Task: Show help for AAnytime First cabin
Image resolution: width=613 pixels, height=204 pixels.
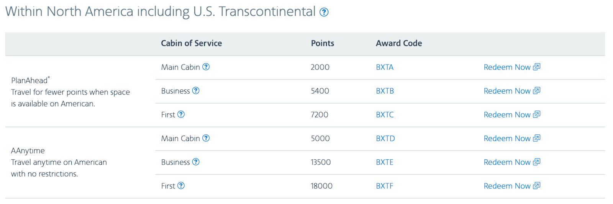Action: [x=181, y=186]
